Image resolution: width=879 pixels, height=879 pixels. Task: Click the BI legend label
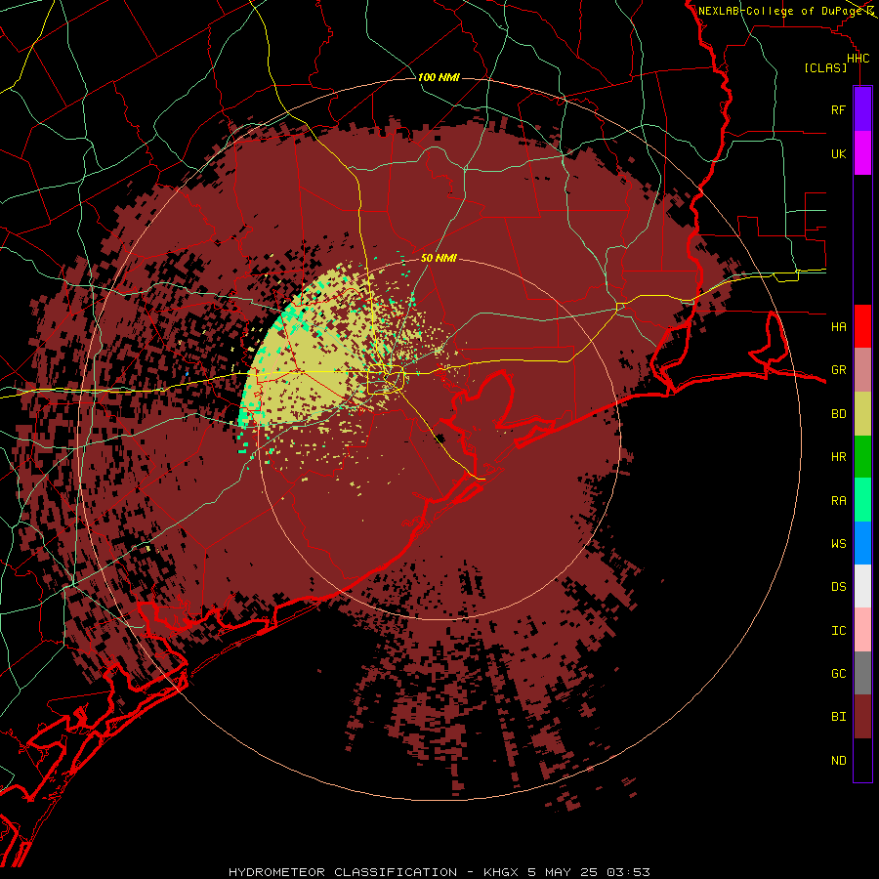coord(838,717)
